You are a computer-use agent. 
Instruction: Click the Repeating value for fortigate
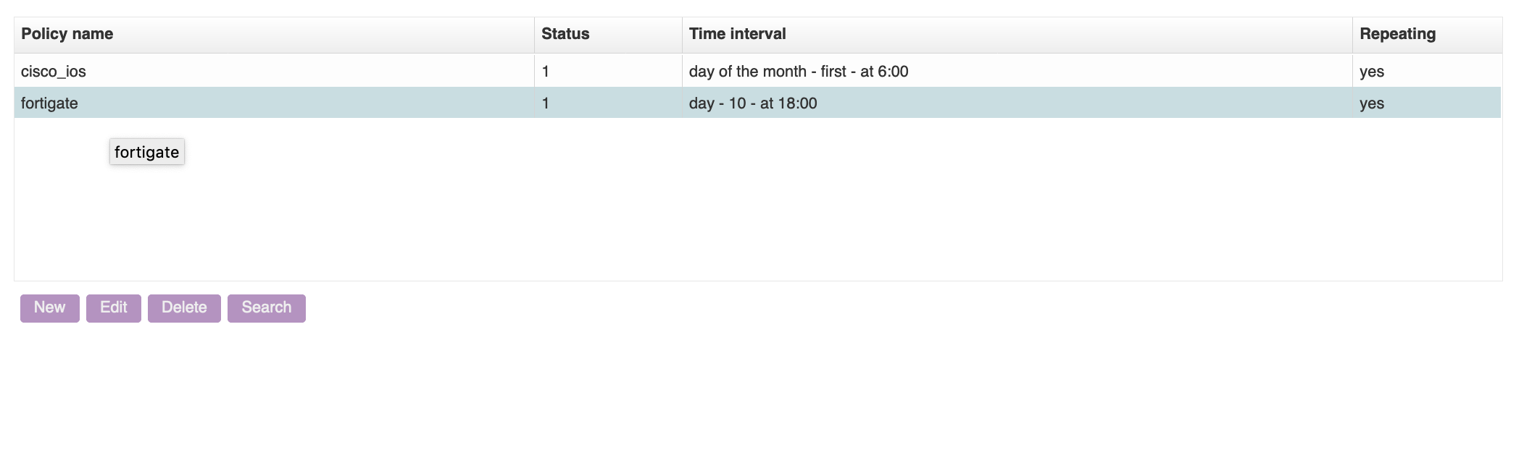coord(1370,103)
